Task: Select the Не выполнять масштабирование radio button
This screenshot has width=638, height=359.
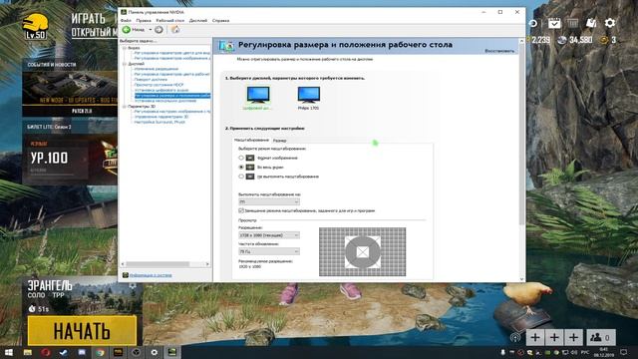Action: (241, 177)
